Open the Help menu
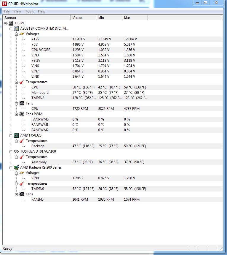This screenshot has height=255, width=227. [x=41, y=11]
